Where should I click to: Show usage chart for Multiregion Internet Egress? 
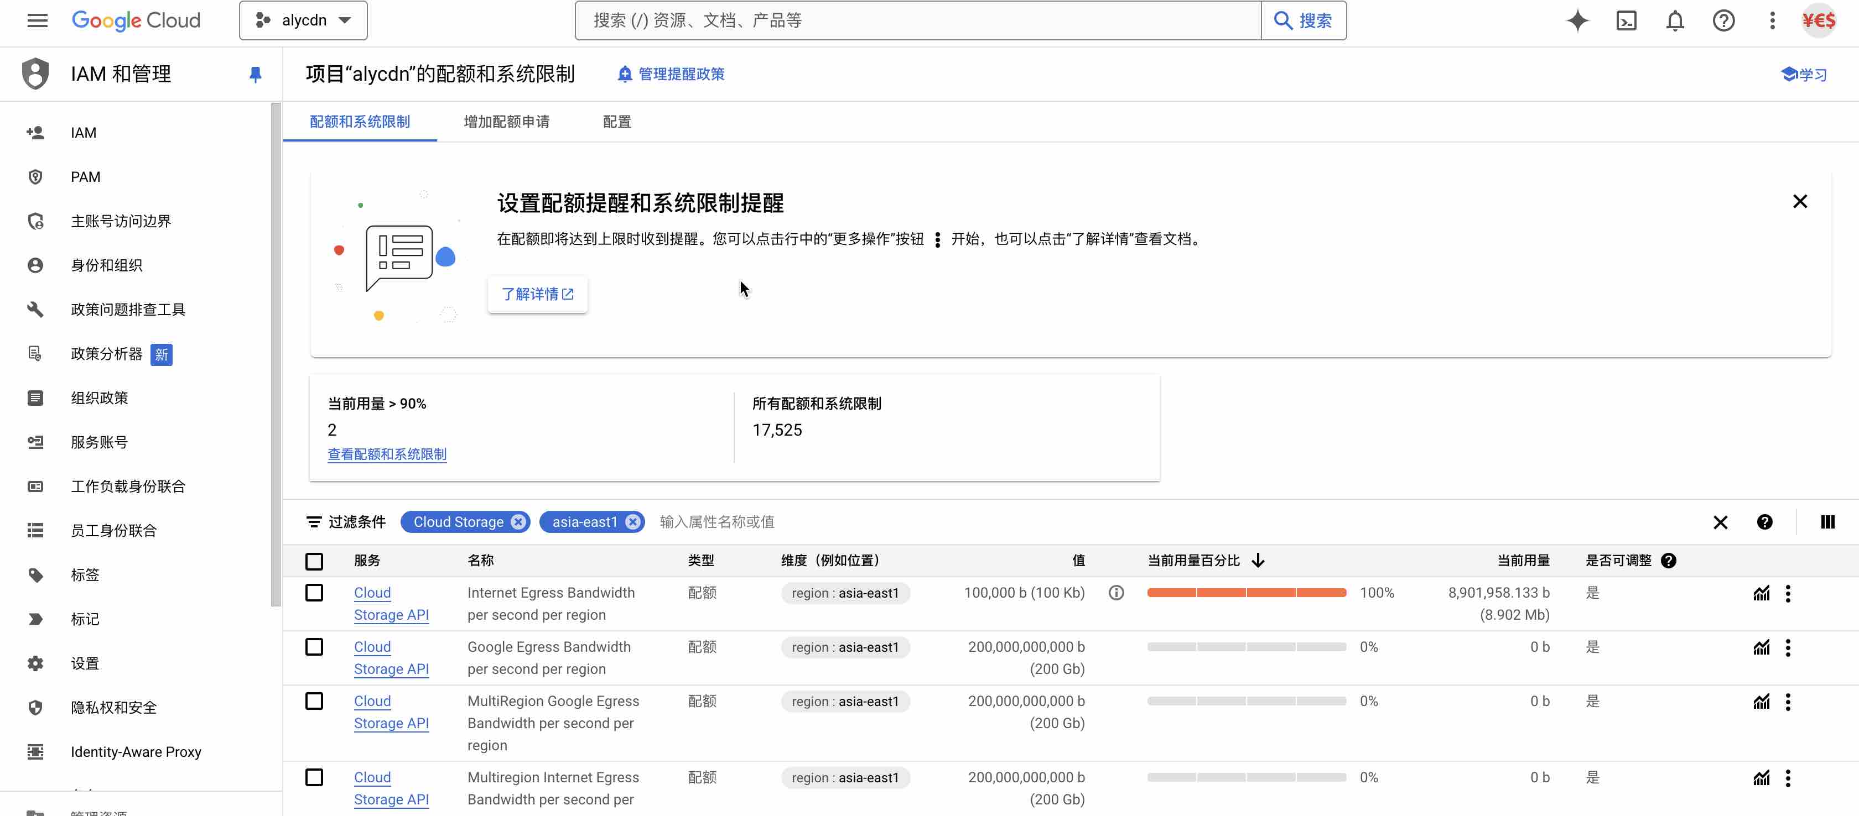[1761, 778]
